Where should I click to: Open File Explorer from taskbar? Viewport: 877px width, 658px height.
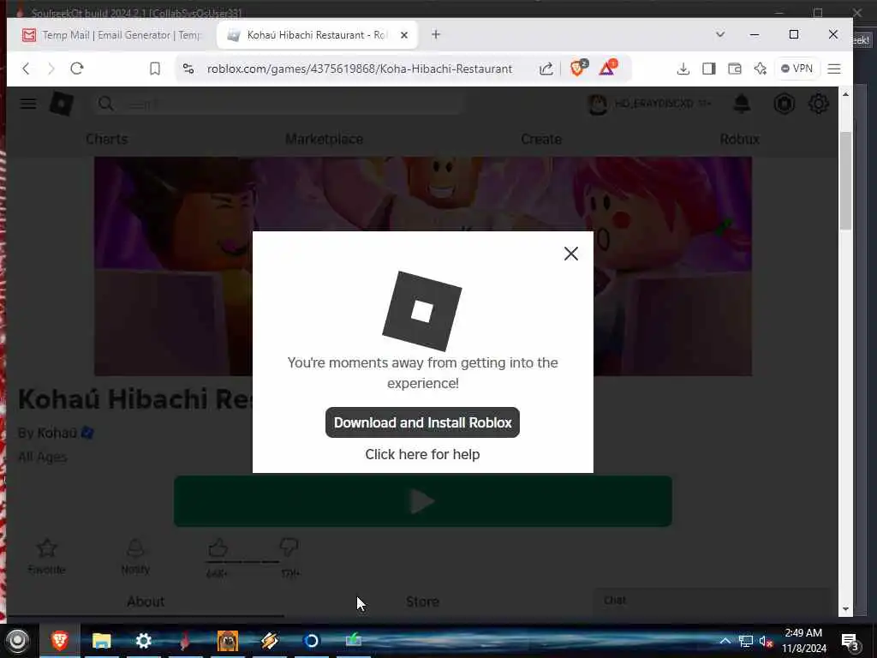pos(102,641)
